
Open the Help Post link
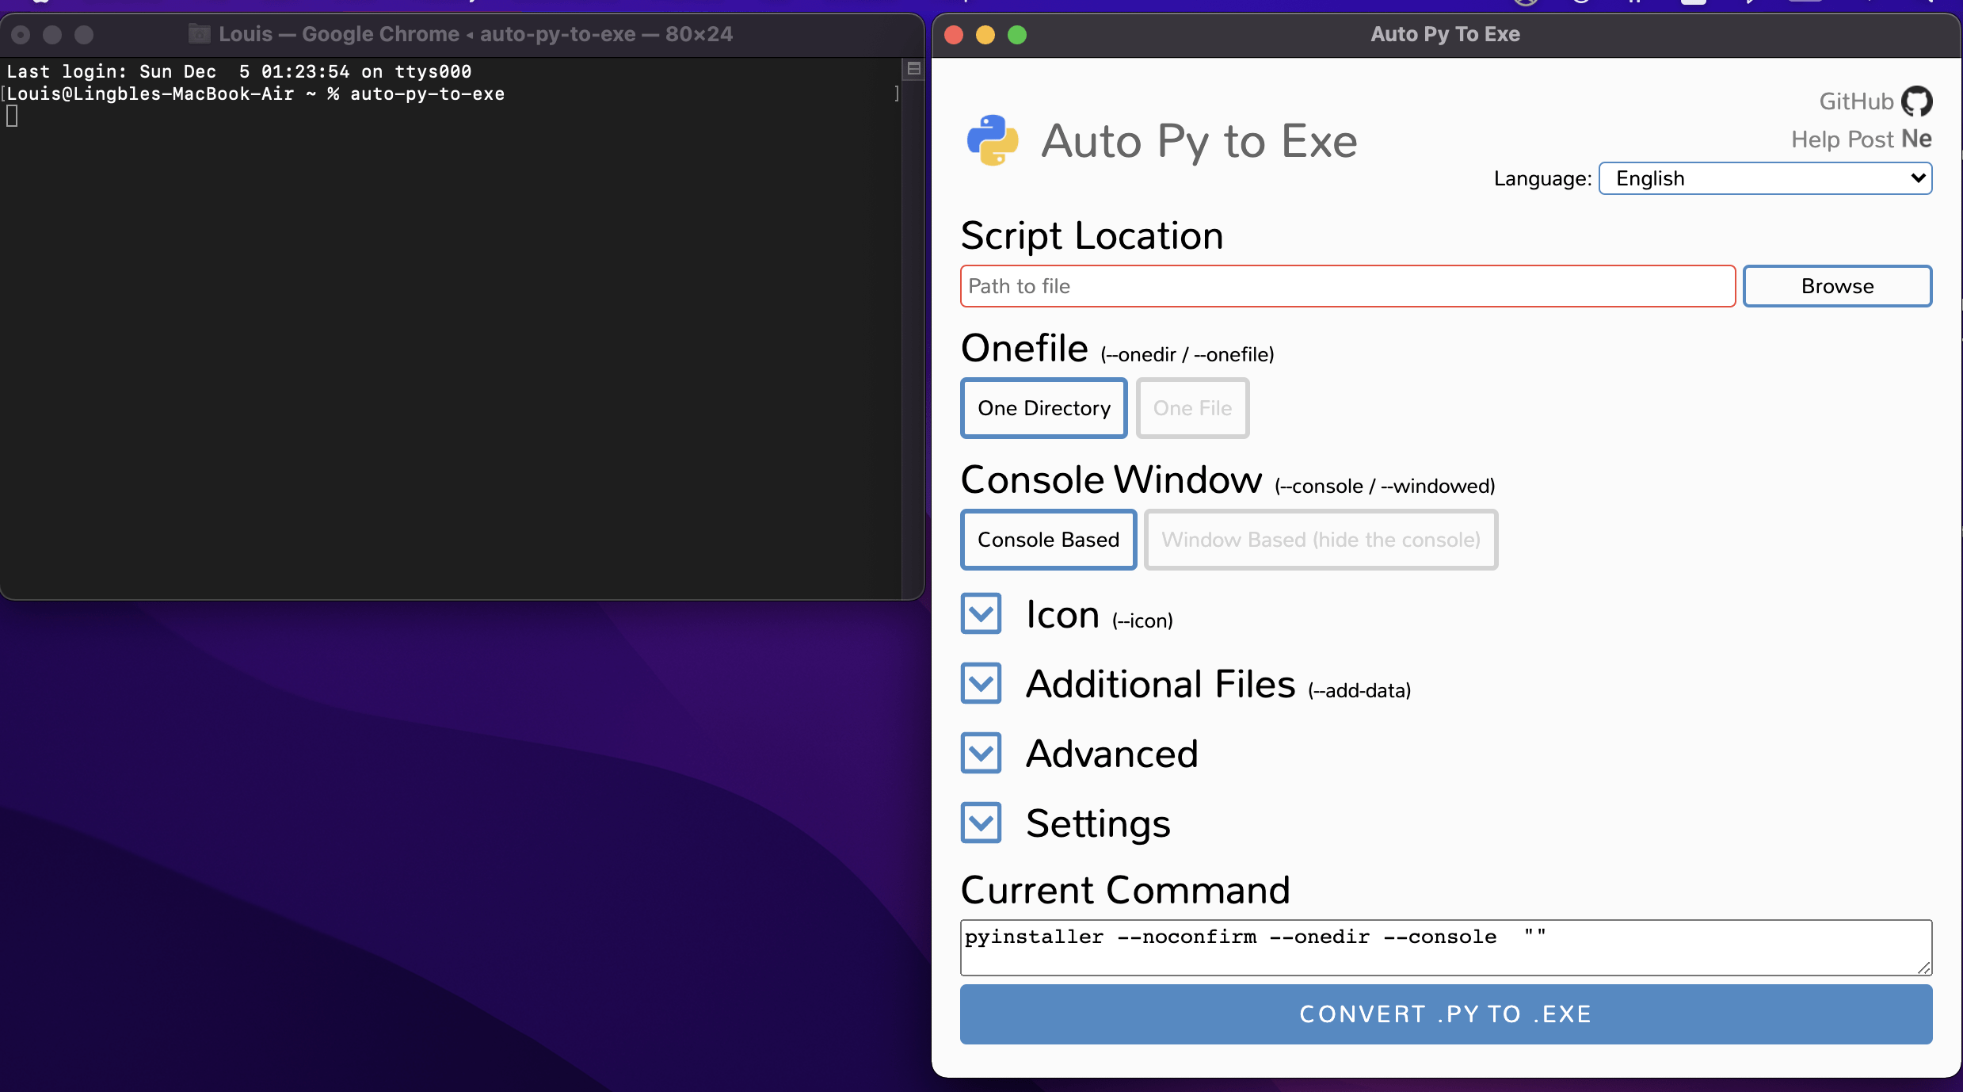tap(1843, 139)
